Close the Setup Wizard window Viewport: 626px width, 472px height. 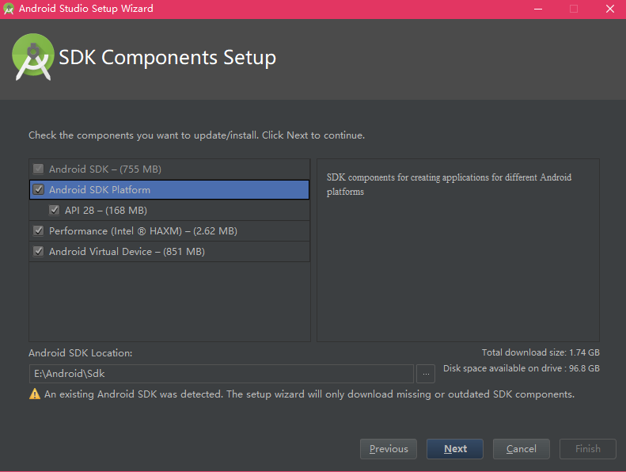pyautogui.click(x=609, y=9)
